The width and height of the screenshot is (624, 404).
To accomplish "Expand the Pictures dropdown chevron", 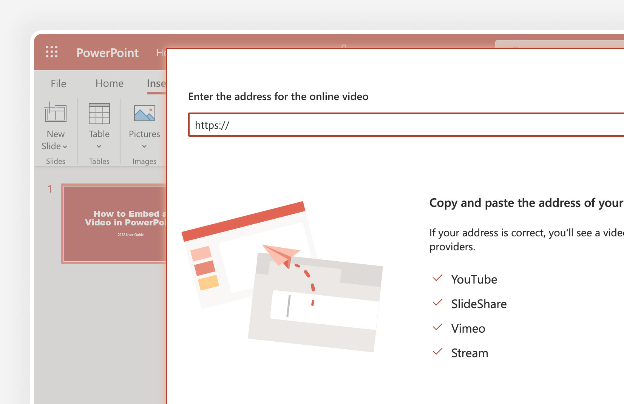I will point(144,146).
